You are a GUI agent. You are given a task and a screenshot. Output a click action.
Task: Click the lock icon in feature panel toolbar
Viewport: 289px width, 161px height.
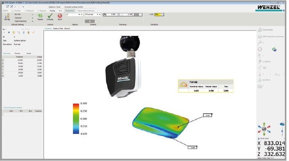[x=28, y=33]
